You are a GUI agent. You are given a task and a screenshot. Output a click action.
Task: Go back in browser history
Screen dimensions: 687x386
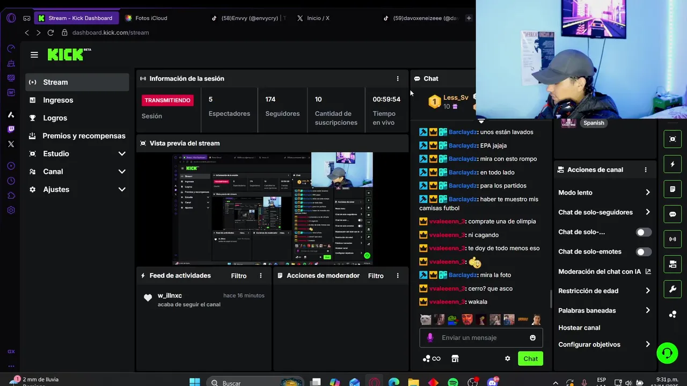[x=27, y=33]
